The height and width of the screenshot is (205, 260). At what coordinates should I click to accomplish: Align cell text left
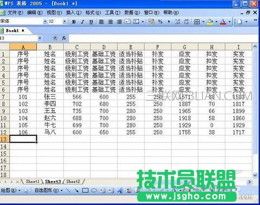click(x=102, y=22)
